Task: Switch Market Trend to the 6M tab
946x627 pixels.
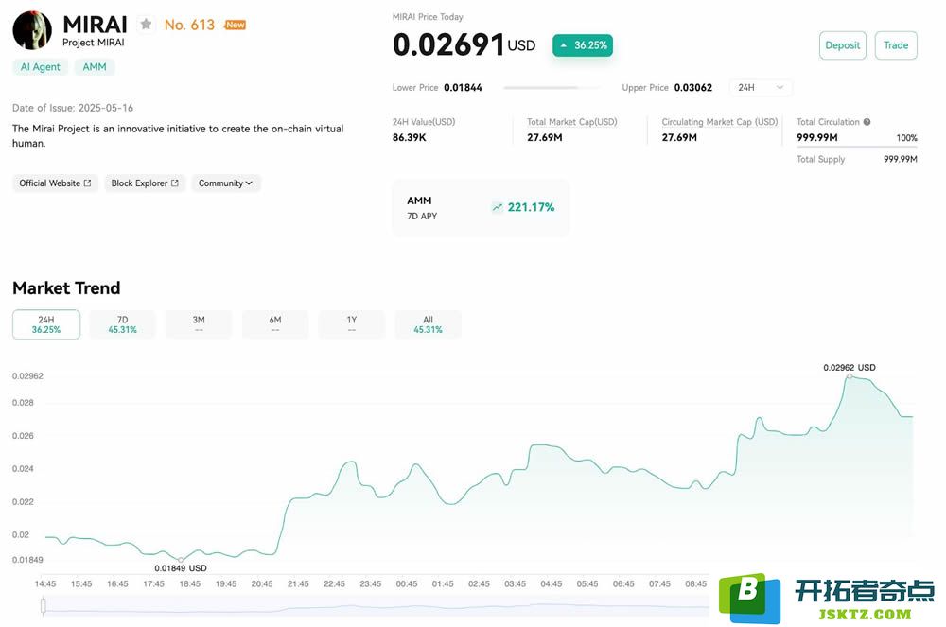Action: pos(275,324)
